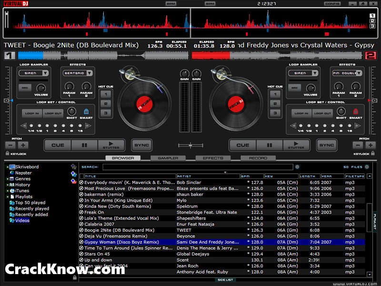Enable smart loop lock on deck 1
This screenshot has width=381, height=286.
click(86, 112)
